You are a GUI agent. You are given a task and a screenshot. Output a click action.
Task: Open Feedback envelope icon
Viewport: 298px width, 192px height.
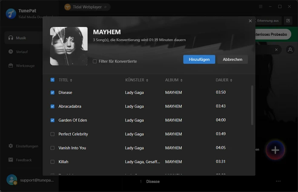pyautogui.click(x=11, y=160)
